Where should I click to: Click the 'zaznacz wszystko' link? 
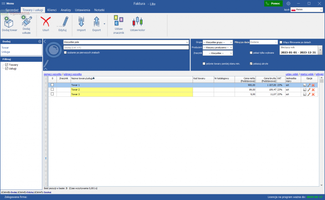tap(52, 74)
